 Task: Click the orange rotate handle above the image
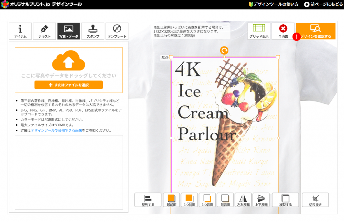224,51
